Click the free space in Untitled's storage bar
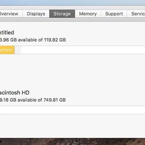Screen dimensions: 145x145 click(83, 50)
